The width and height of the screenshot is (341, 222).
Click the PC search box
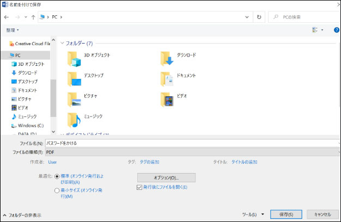click(x=305, y=17)
